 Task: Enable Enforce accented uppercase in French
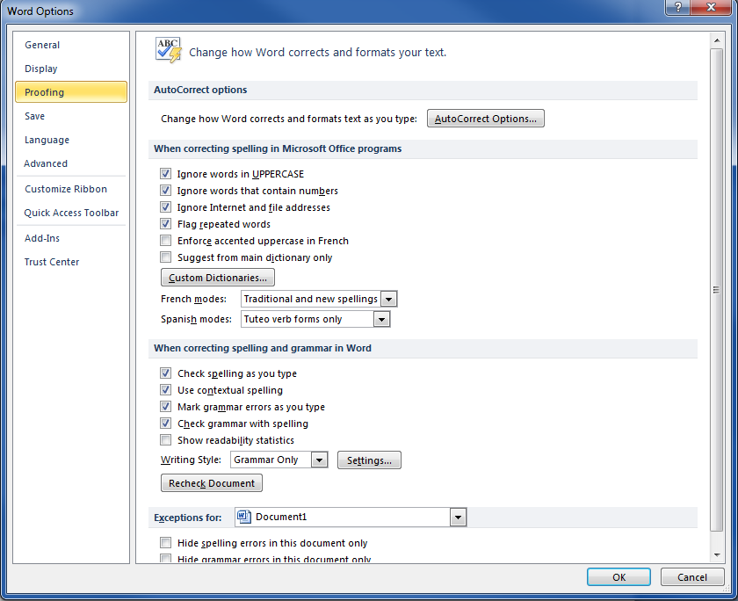[x=165, y=241]
